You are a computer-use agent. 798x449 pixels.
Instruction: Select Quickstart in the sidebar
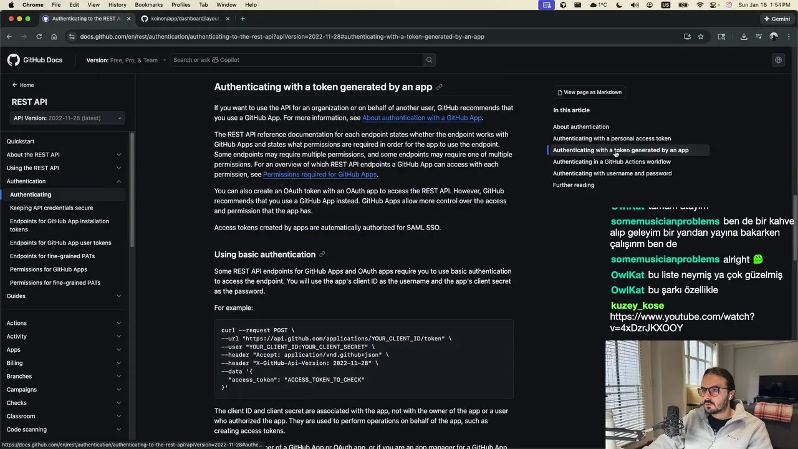pyautogui.click(x=21, y=142)
